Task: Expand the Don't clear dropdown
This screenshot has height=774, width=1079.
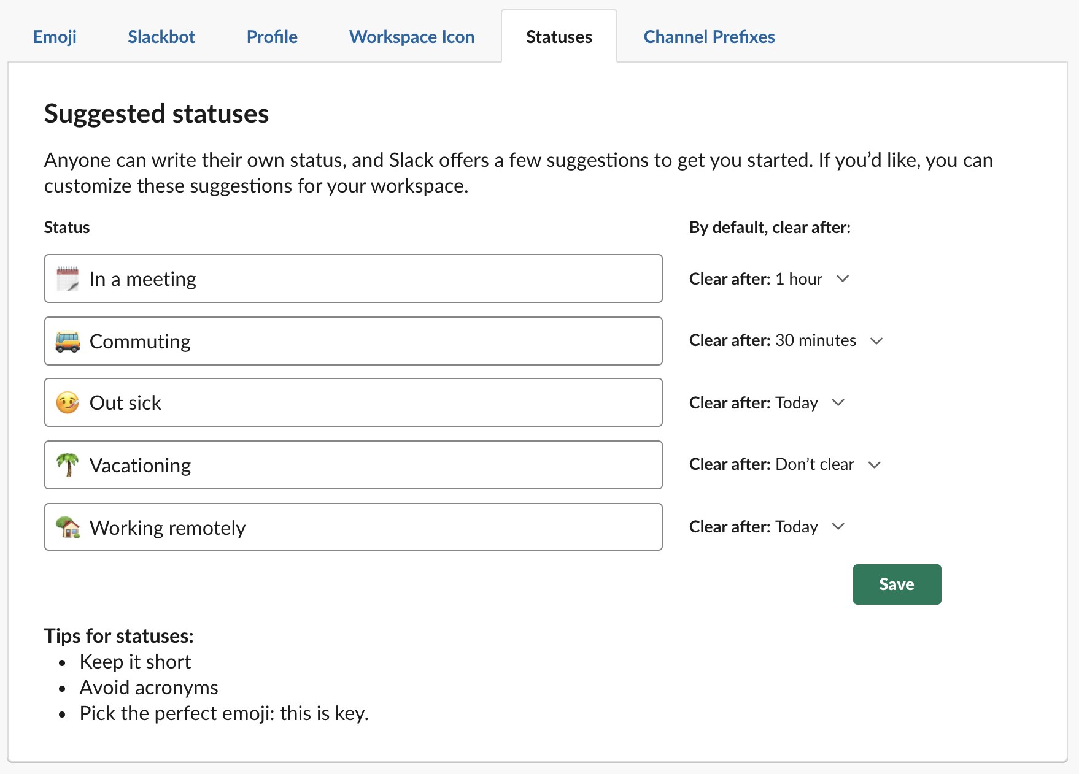Action: click(x=785, y=464)
